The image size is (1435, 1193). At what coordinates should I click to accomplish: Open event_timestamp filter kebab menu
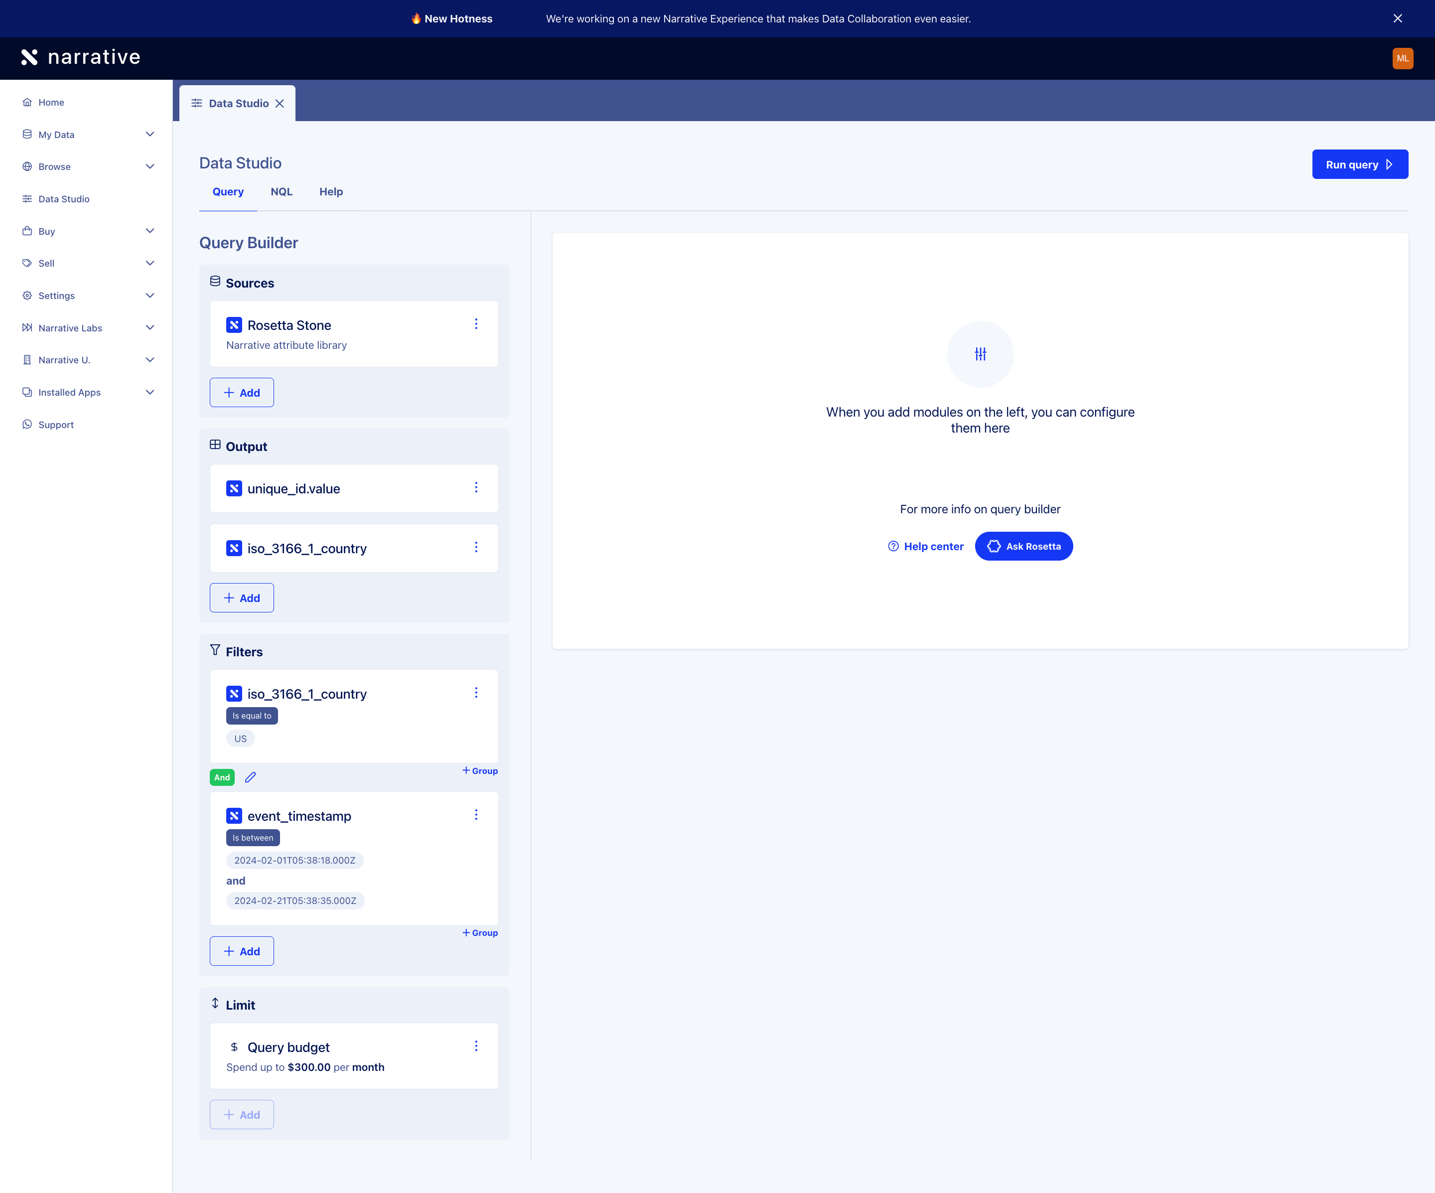pos(476,815)
